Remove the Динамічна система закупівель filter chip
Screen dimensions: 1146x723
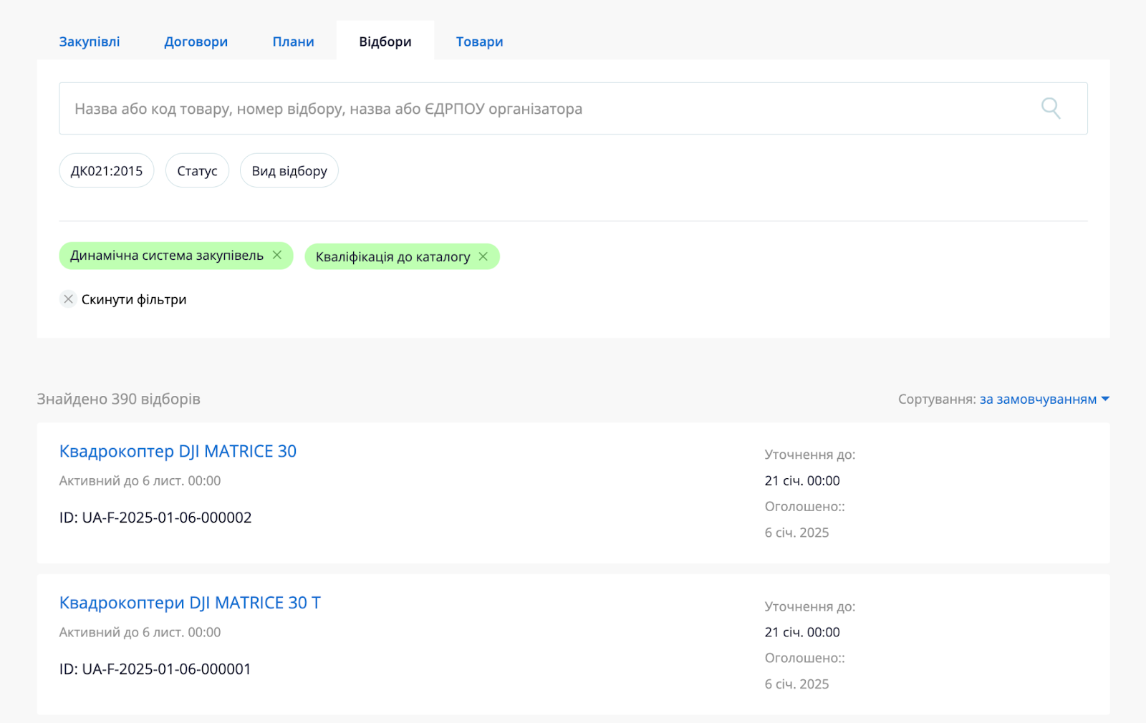pos(277,255)
